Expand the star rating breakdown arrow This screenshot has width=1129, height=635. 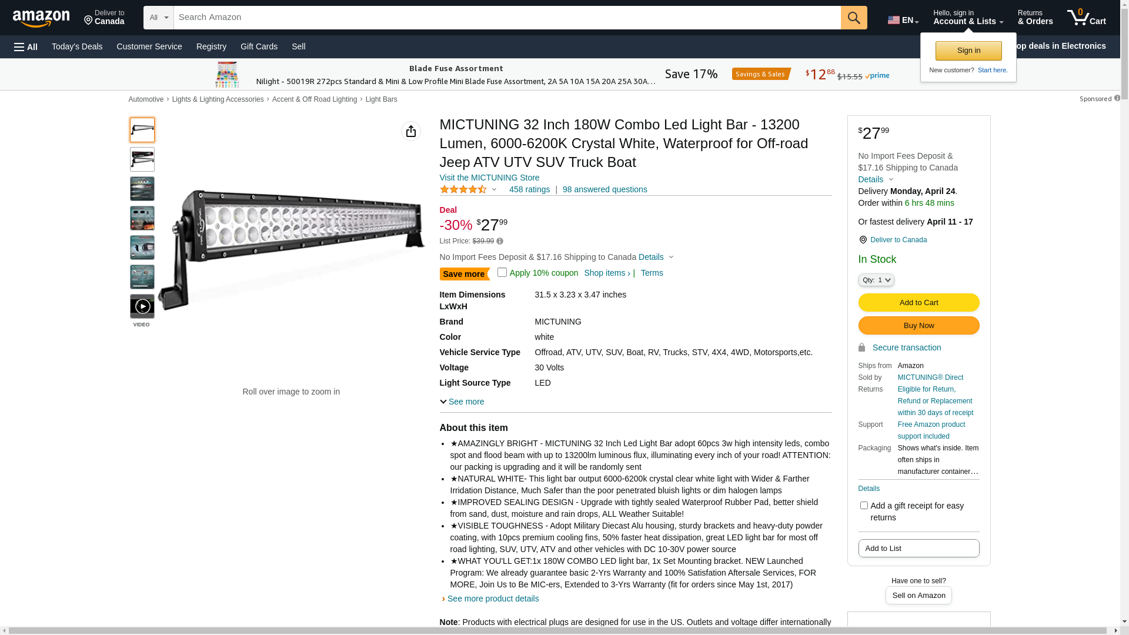click(495, 189)
